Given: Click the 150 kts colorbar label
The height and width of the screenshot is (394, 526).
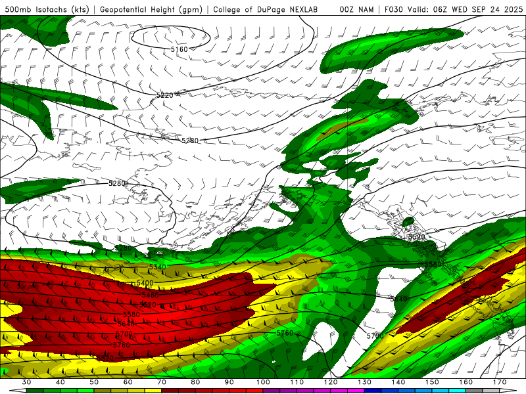Looking at the screenshot, I should point(432,382).
